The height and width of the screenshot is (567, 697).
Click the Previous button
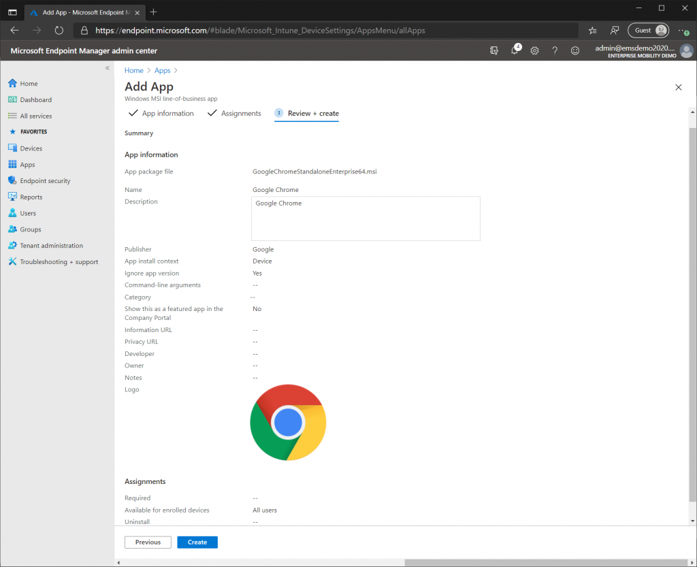tap(148, 542)
